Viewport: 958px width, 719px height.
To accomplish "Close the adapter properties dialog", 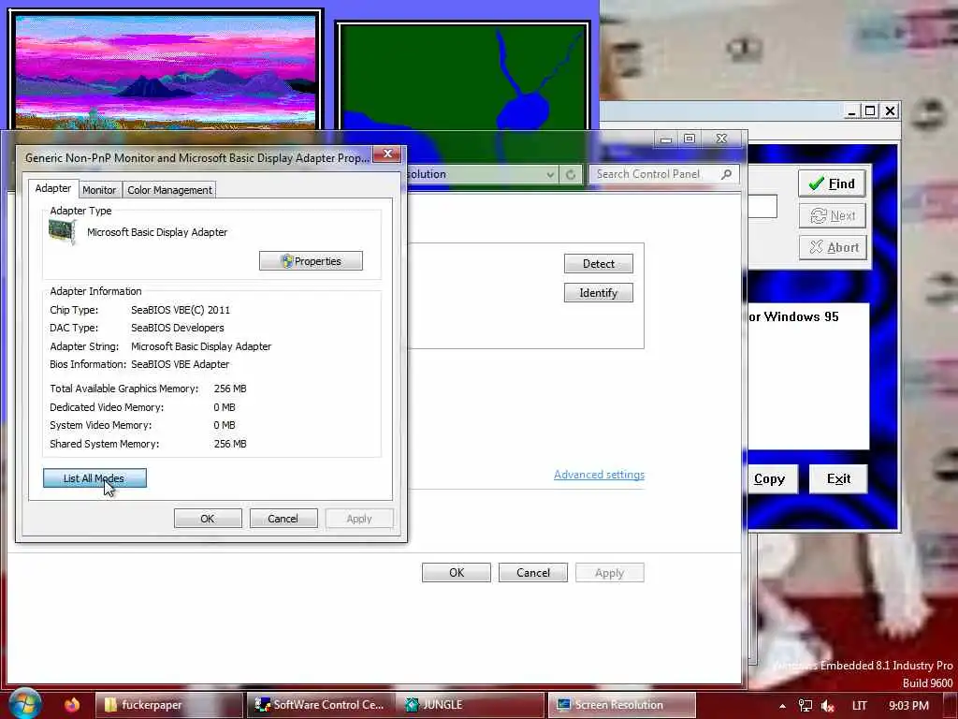I will click(386, 154).
